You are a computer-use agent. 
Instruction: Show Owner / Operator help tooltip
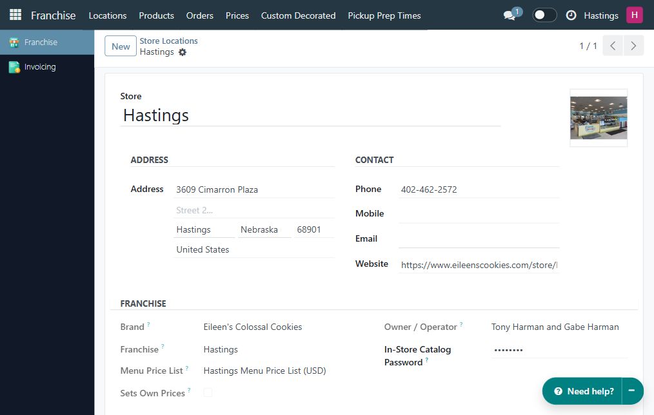coord(461,324)
